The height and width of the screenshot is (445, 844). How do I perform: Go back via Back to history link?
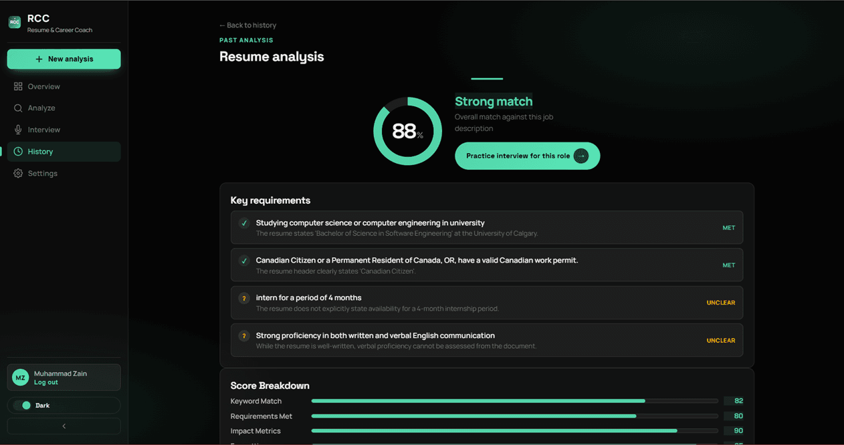click(x=247, y=25)
